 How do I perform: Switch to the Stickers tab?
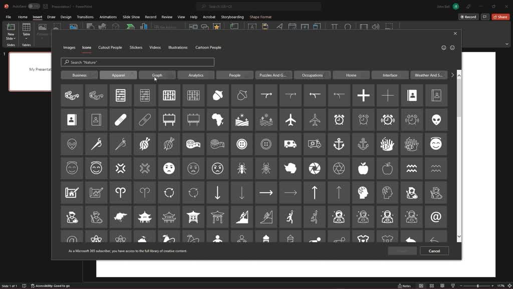point(136,48)
